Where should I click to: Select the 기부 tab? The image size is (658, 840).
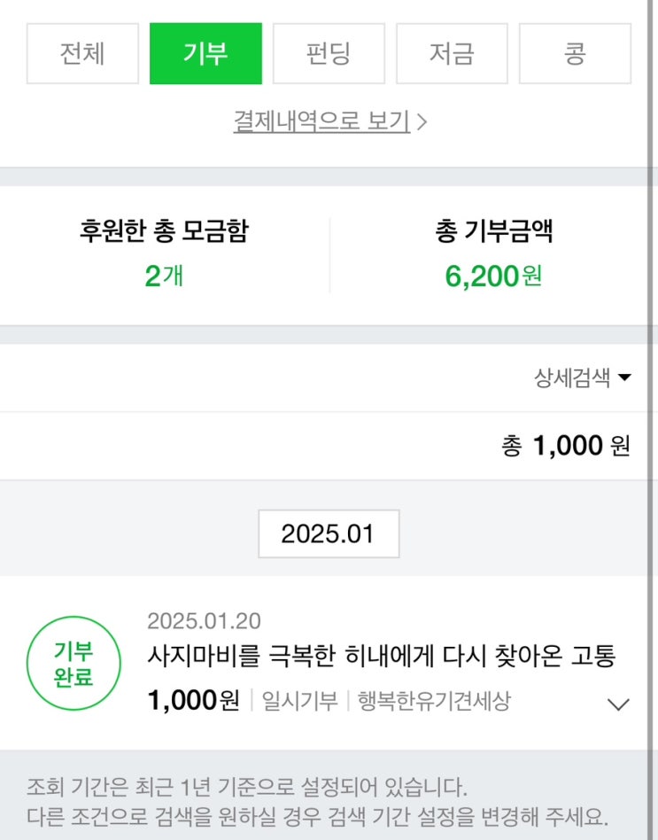pos(205,53)
